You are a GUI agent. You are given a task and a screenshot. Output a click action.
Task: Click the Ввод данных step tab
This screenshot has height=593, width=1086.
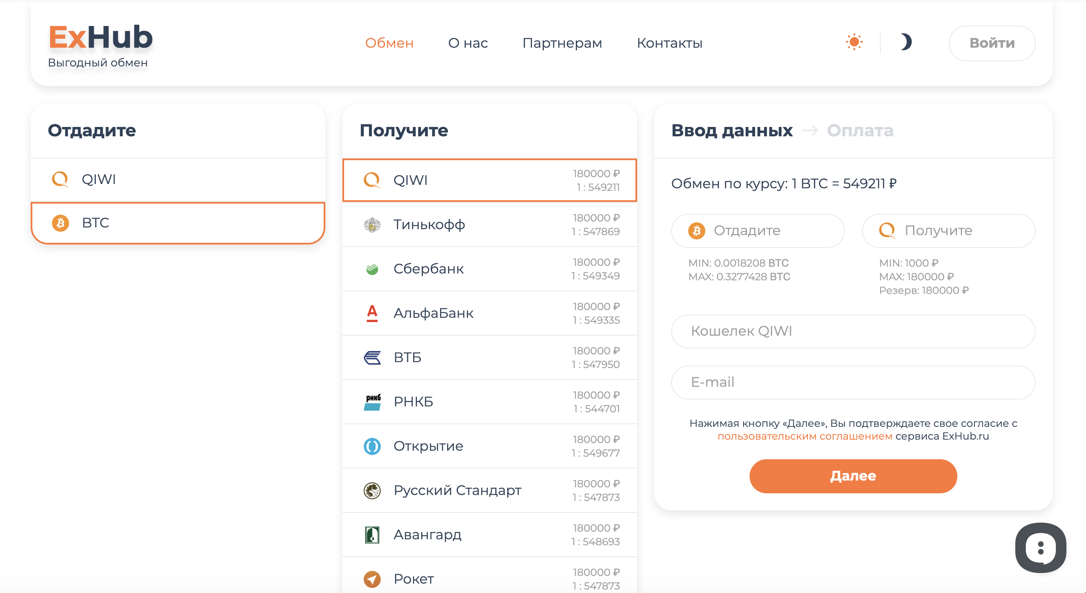click(x=732, y=131)
